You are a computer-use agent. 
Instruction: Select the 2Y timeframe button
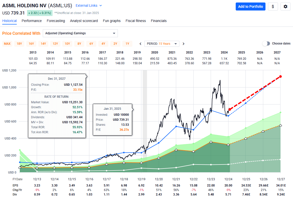click(115, 43)
